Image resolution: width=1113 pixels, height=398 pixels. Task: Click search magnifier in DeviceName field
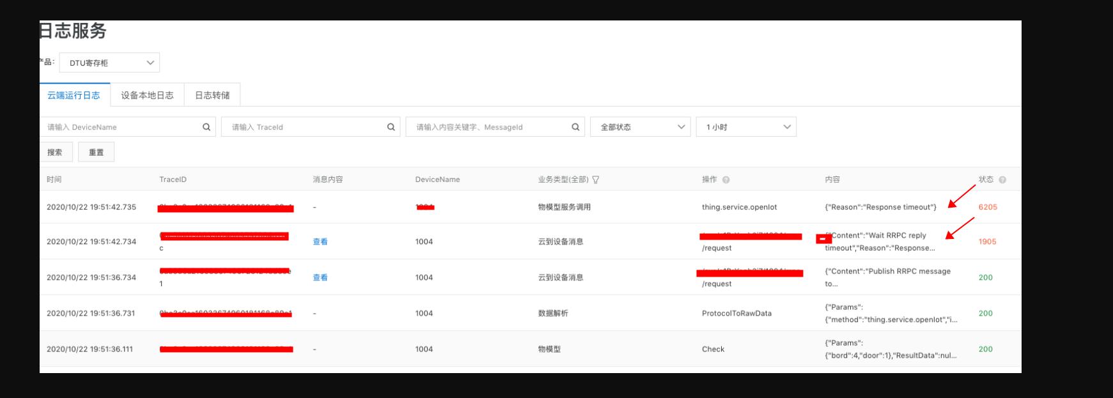pyautogui.click(x=206, y=127)
